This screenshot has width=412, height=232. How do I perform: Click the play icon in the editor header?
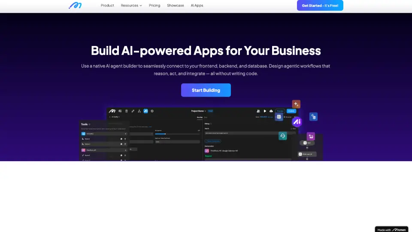click(x=265, y=111)
